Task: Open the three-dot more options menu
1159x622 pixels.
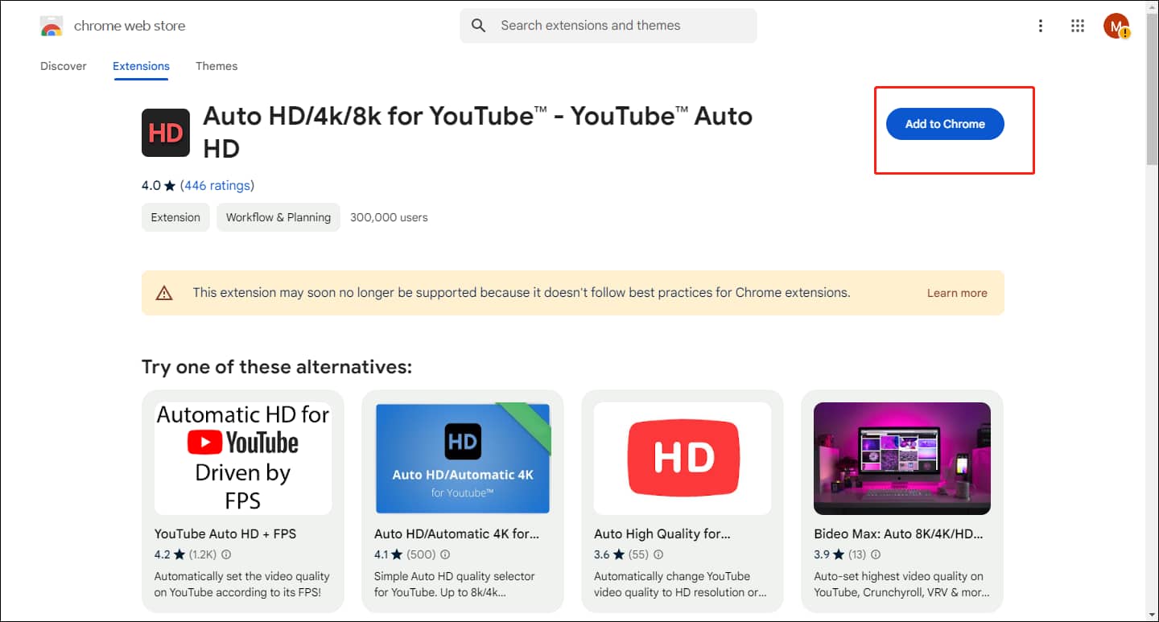Action: pos(1041,26)
